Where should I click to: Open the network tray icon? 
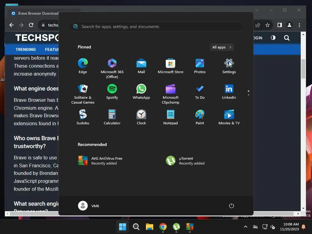pyautogui.click(x=265, y=227)
